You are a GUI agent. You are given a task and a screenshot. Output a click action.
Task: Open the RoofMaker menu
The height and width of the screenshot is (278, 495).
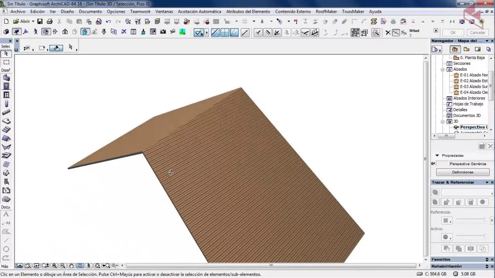pos(326,12)
